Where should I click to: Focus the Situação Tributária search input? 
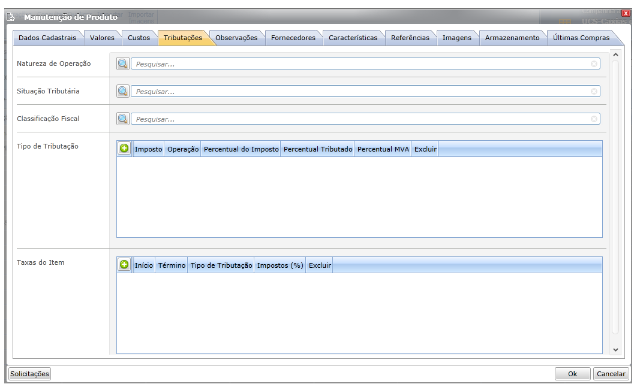365,91
